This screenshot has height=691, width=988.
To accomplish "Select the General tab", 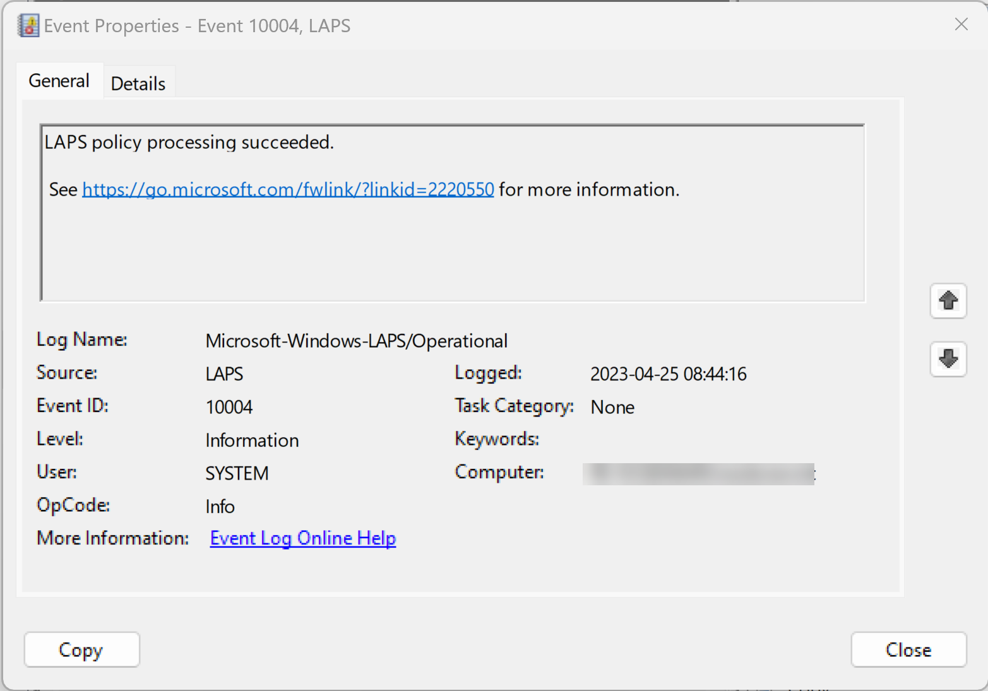I will 59,81.
